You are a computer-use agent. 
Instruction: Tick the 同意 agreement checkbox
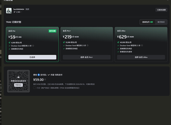[x=34, y=88]
